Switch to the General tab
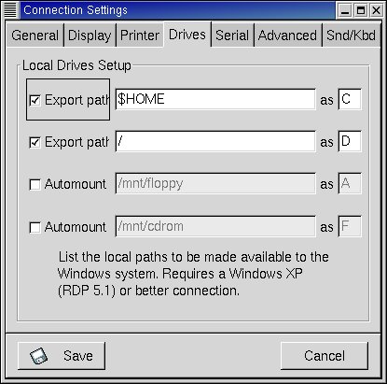The width and height of the screenshot is (387, 384). tap(35, 36)
